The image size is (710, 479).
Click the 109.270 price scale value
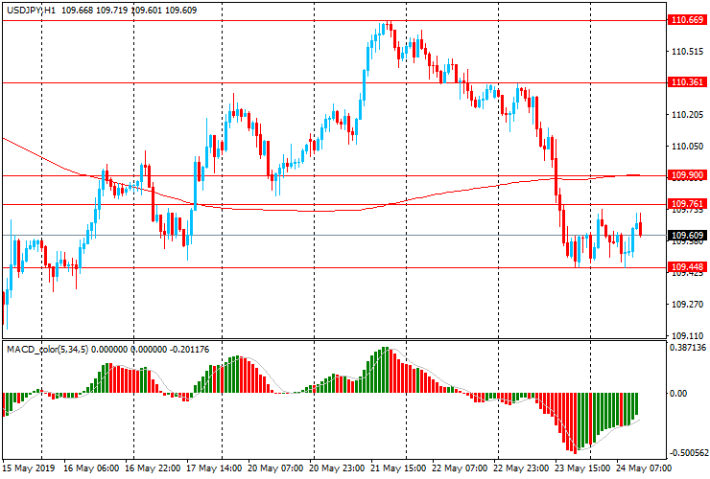pos(687,305)
